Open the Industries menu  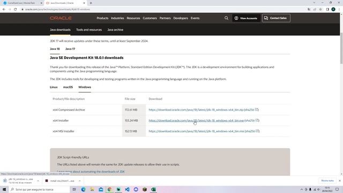pos(117,18)
